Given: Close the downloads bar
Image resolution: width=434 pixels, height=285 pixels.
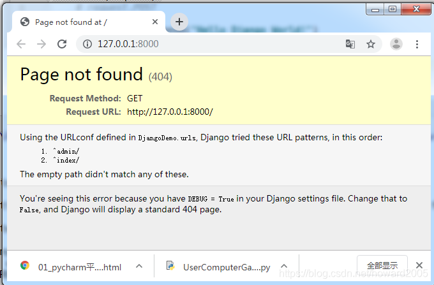Looking at the screenshot, I should tap(419, 265).
